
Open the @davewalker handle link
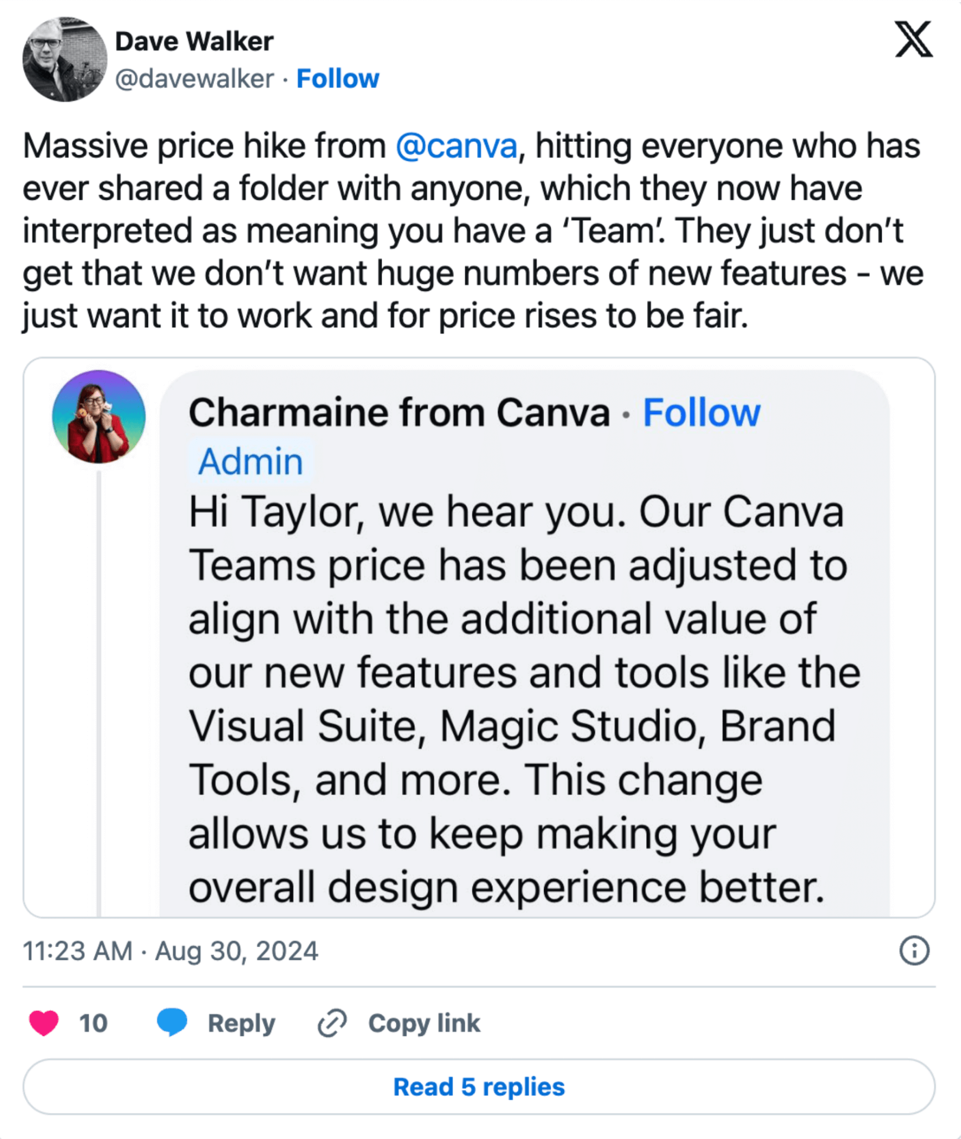(194, 79)
